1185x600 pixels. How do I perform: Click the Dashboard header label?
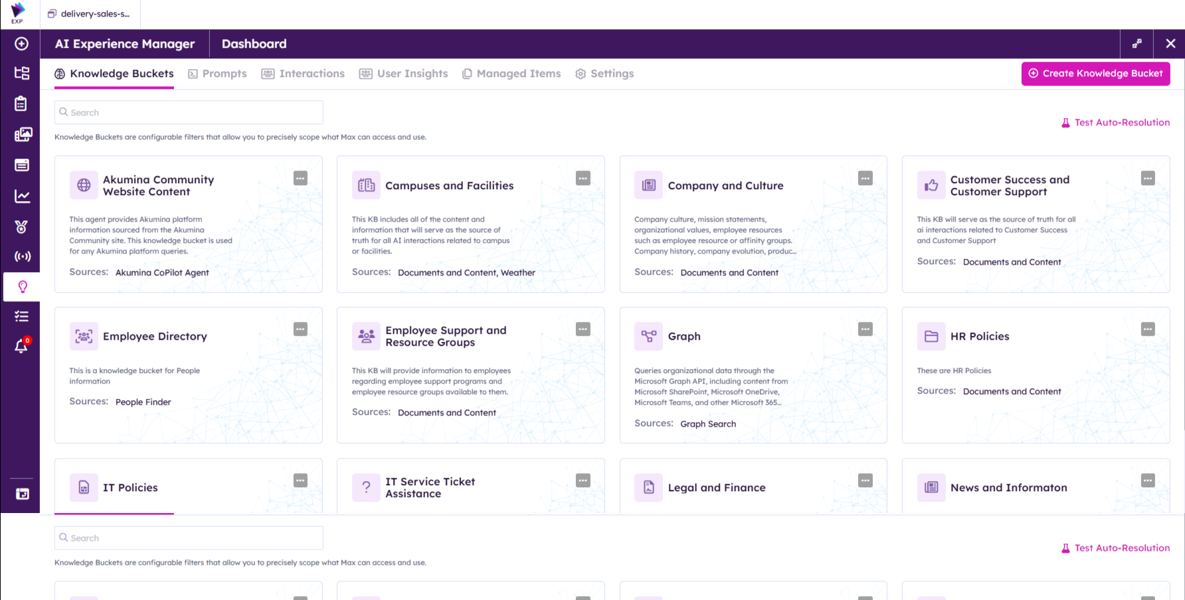(254, 44)
